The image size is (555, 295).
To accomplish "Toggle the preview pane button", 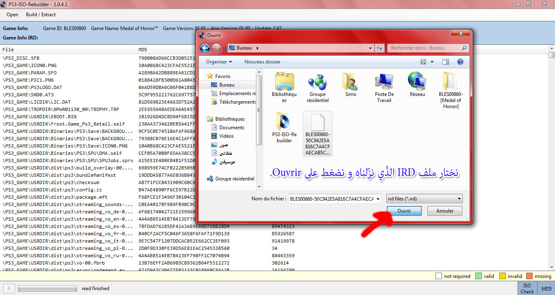I will [445, 62].
